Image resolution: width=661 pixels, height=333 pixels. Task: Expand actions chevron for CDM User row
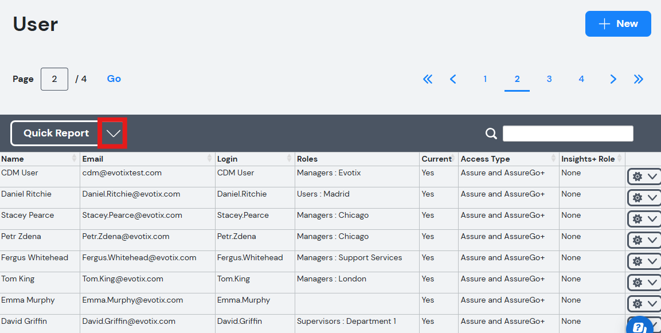(x=652, y=176)
